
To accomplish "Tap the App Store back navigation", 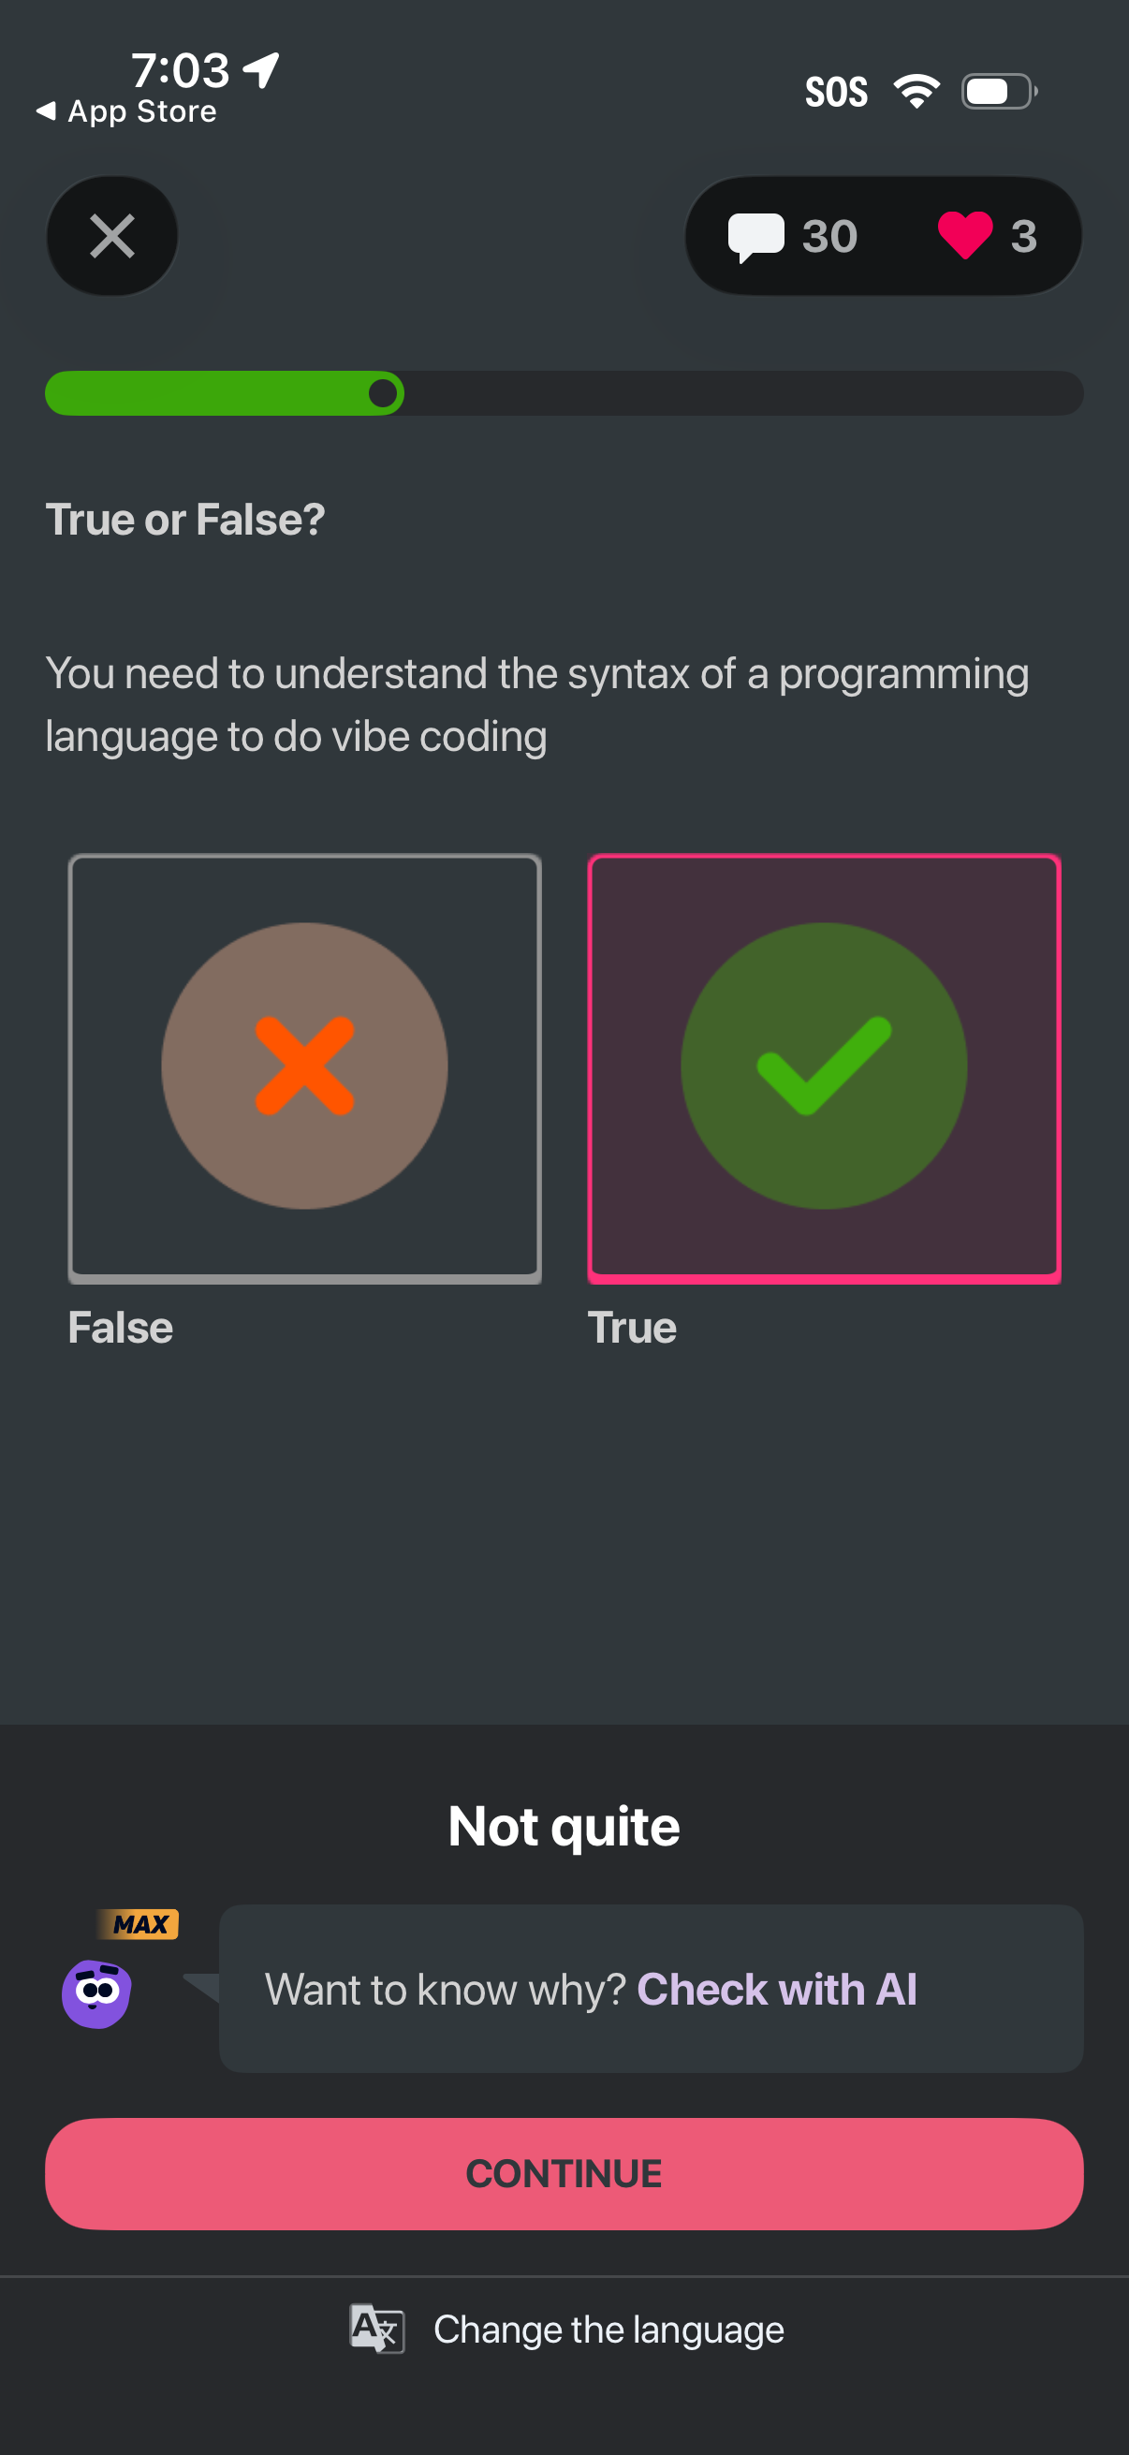I will pos(125,110).
